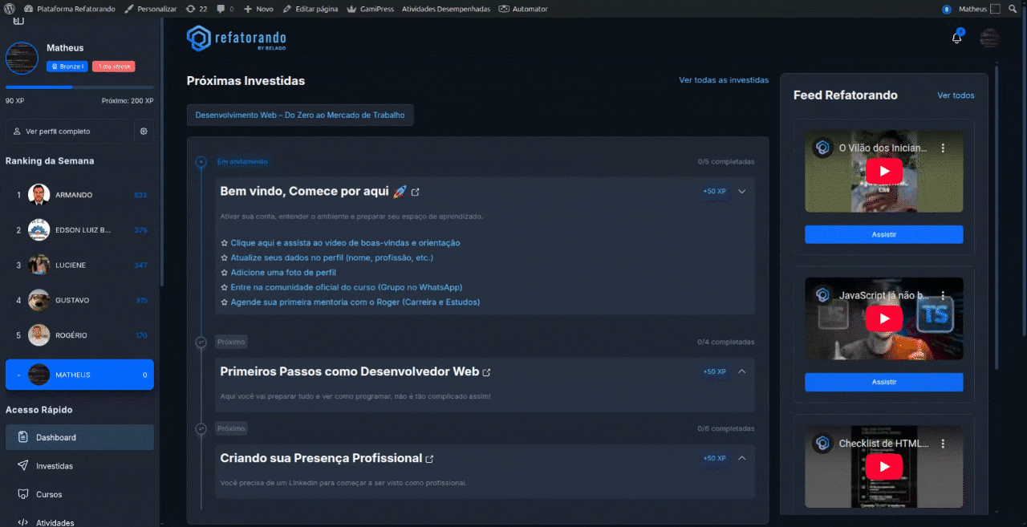The width and height of the screenshot is (1027, 527).
Task: Open profile settings gear icon
Action: pos(144,132)
